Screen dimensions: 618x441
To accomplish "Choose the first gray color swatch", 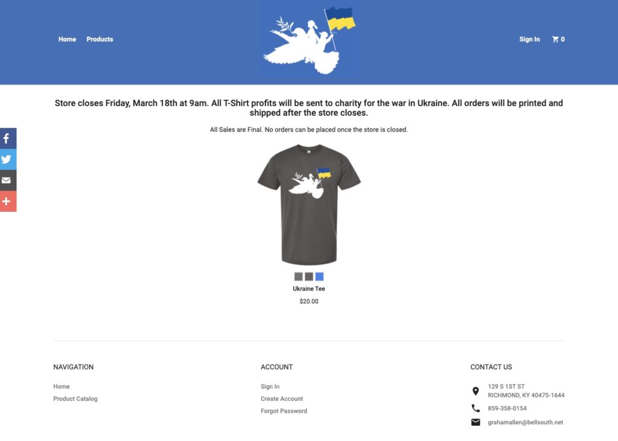I will (x=298, y=277).
